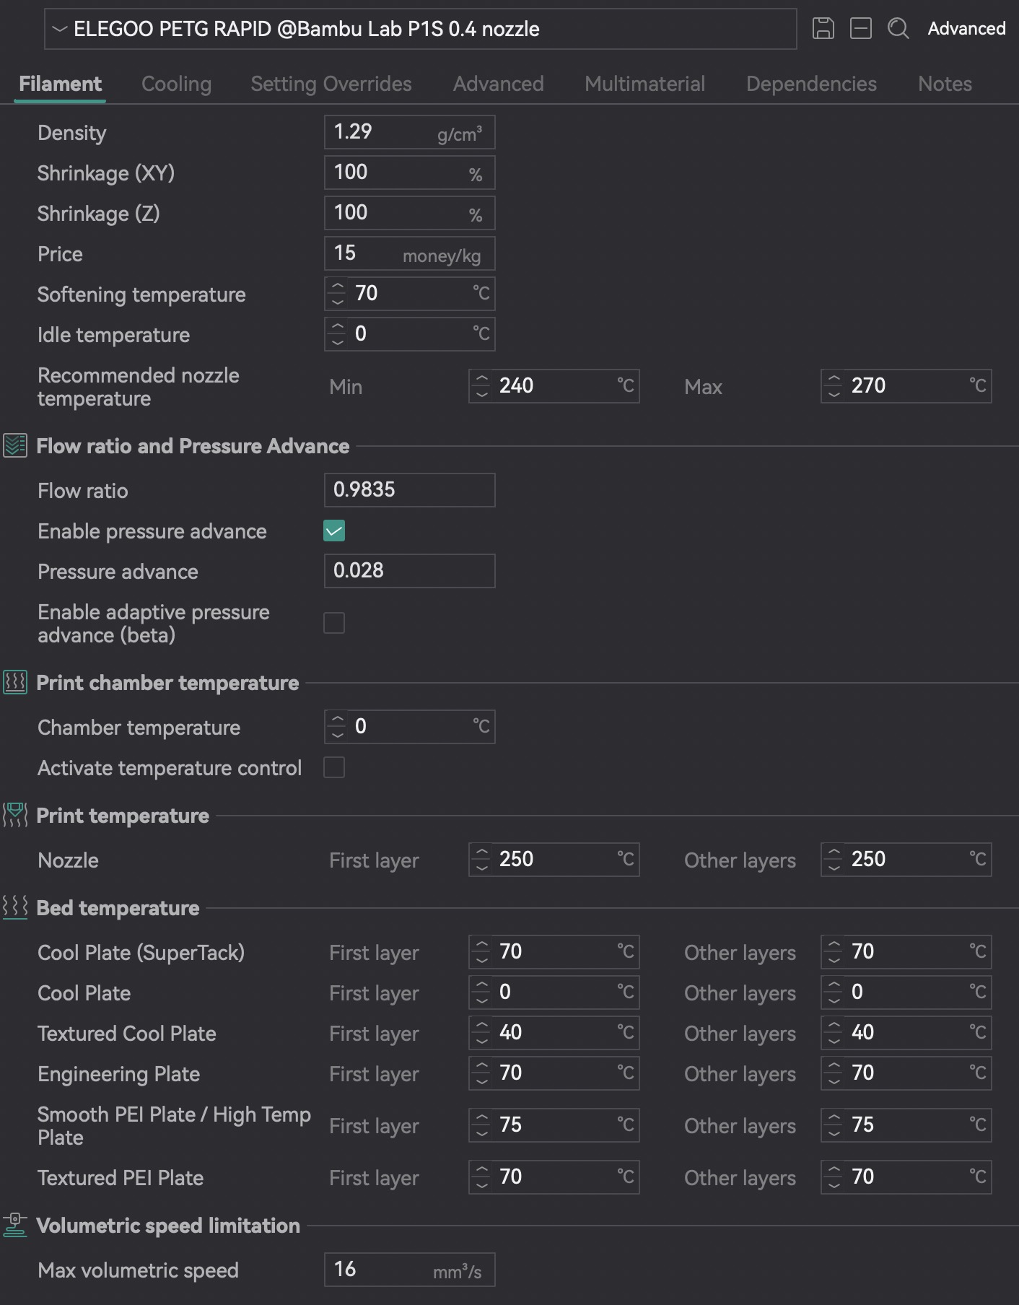1019x1305 pixels.
Task: Click the Price input field
Action: [x=409, y=253]
